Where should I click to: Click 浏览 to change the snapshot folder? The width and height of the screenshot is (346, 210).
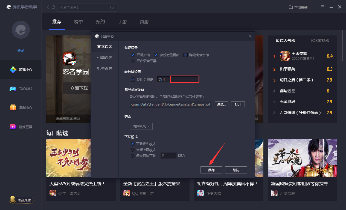[x=221, y=104]
